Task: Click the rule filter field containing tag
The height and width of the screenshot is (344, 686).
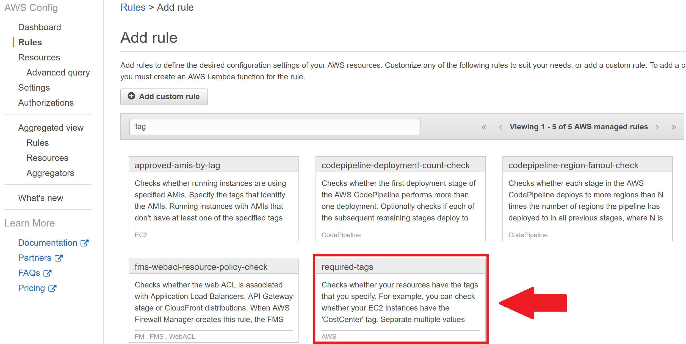Action: pos(274,127)
